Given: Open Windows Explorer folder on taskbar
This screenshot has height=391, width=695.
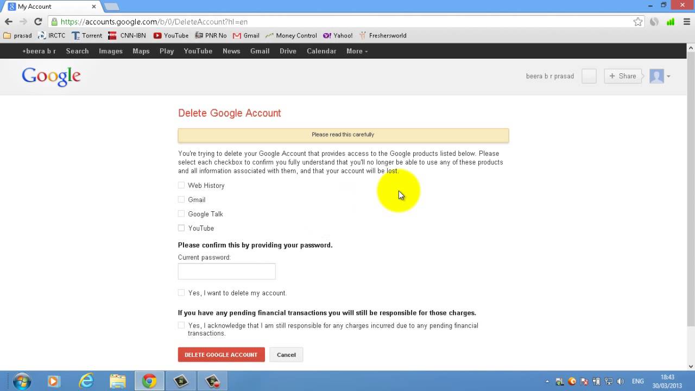Looking at the screenshot, I should 118,381.
